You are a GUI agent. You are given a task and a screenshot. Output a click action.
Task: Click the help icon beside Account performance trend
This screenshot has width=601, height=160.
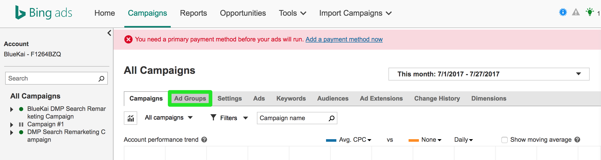tap(204, 140)
